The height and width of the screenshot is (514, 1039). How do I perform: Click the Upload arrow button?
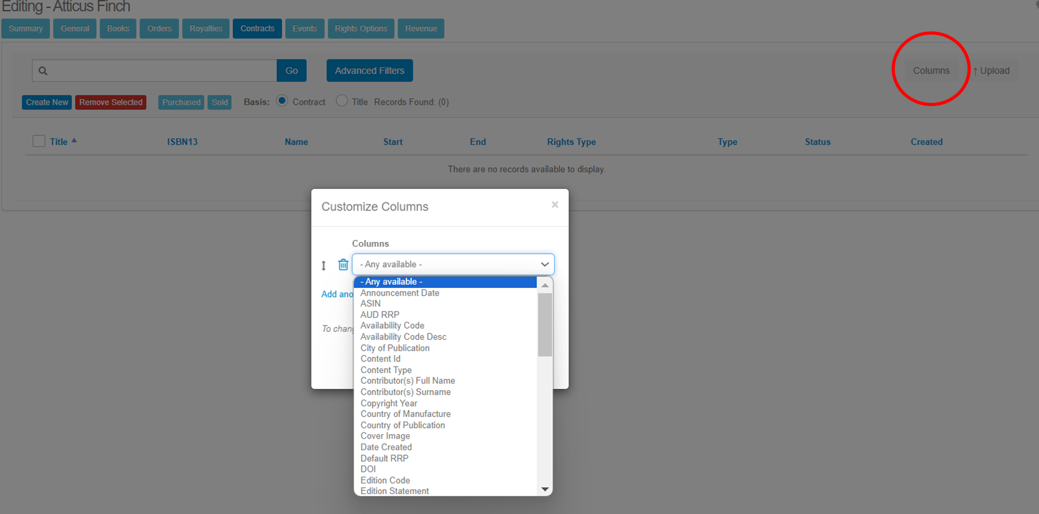(x=991, y=71)
